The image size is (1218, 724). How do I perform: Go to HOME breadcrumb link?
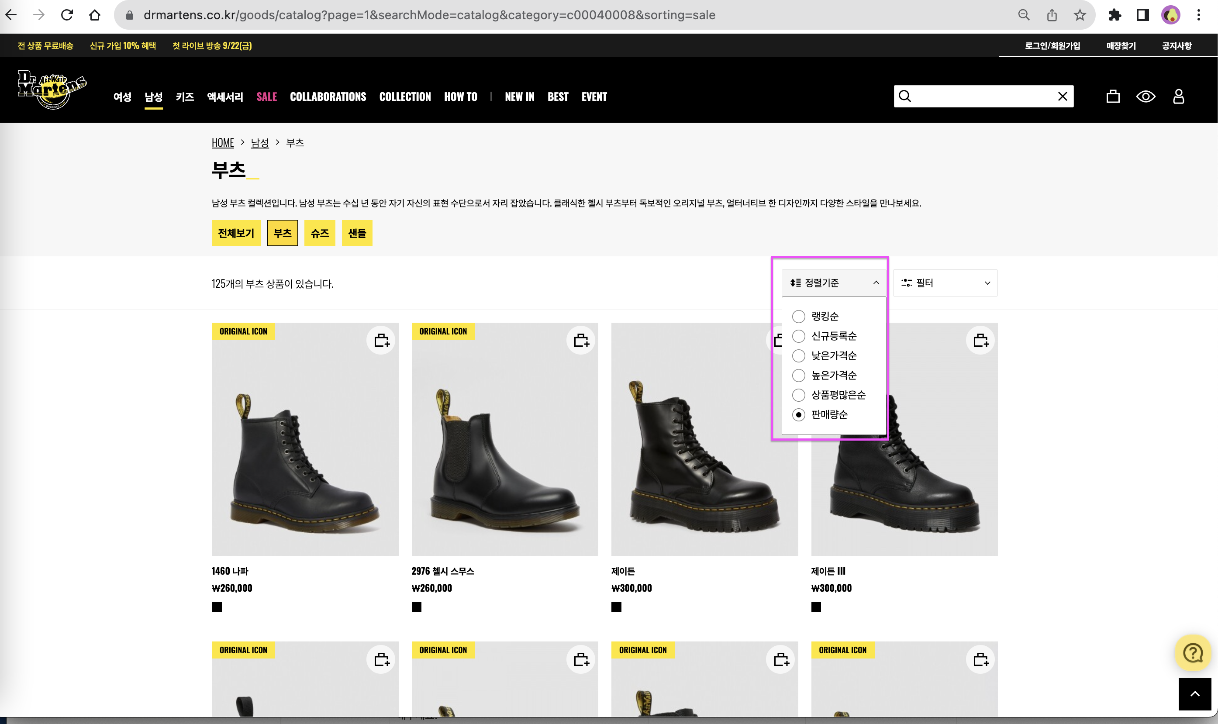pos(222,142)
